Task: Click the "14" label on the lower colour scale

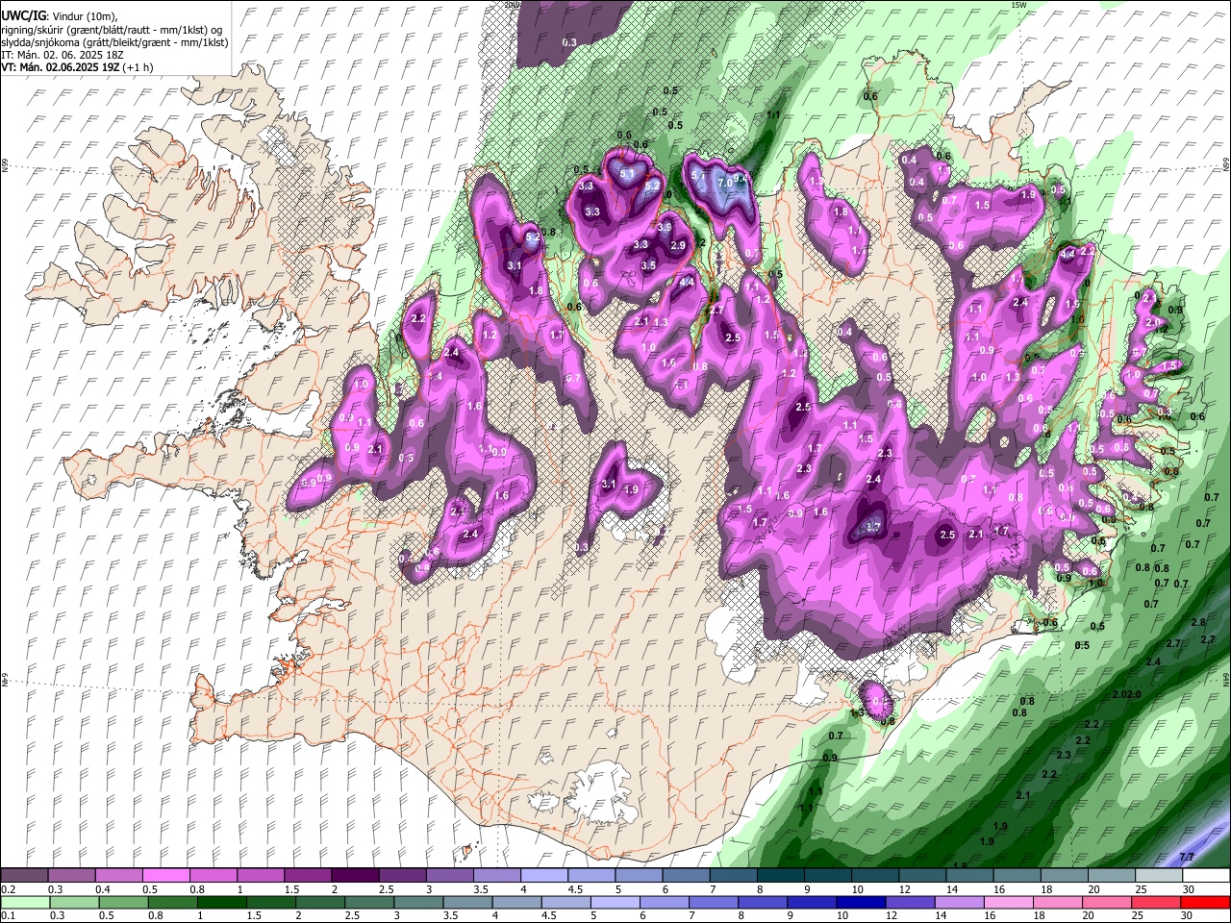Action: click(x=941, y=914)
